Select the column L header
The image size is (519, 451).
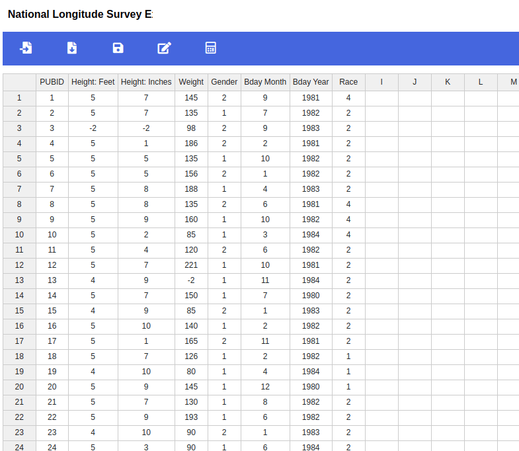click(x=481, y=82)
